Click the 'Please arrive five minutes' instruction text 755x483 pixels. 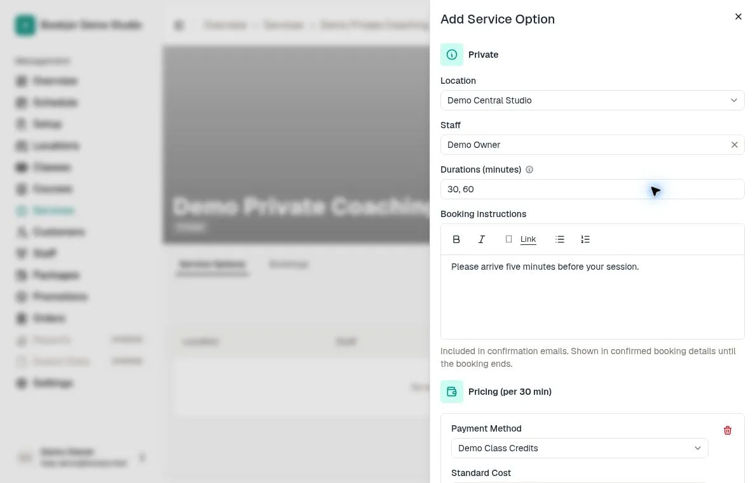(545, 267)
